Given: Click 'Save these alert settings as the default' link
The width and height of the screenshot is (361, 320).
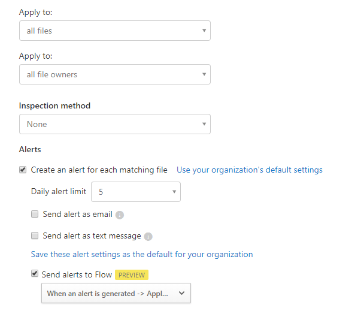Looking at the screenshot, I should point(142,254).
